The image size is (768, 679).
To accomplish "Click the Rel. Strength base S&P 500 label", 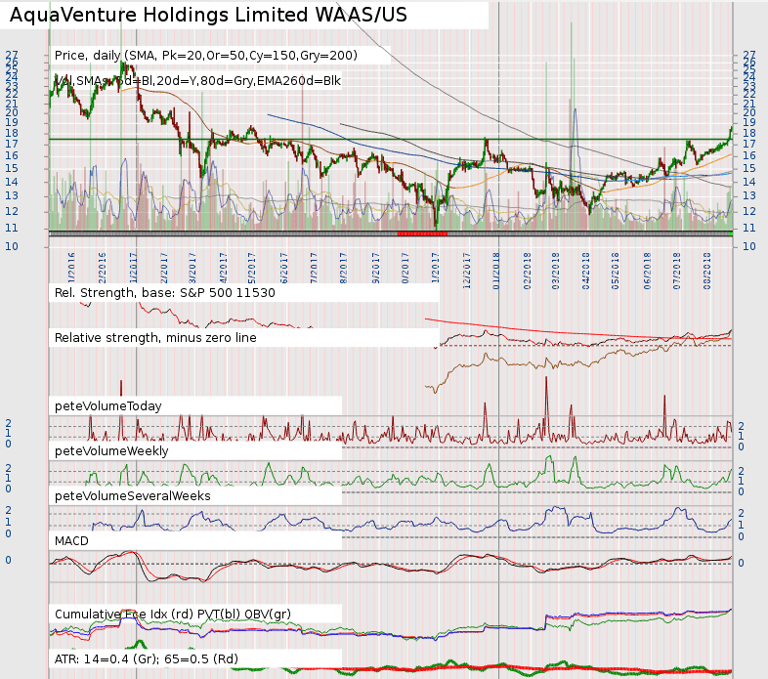I will 164,293.
